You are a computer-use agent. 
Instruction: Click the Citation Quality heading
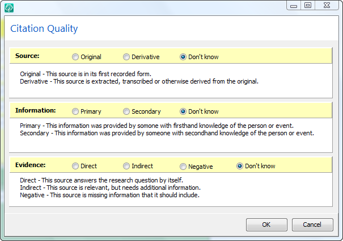tap(44, 29)
